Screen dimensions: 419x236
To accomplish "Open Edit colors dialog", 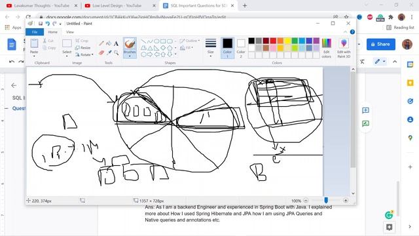I will [326, 48].
